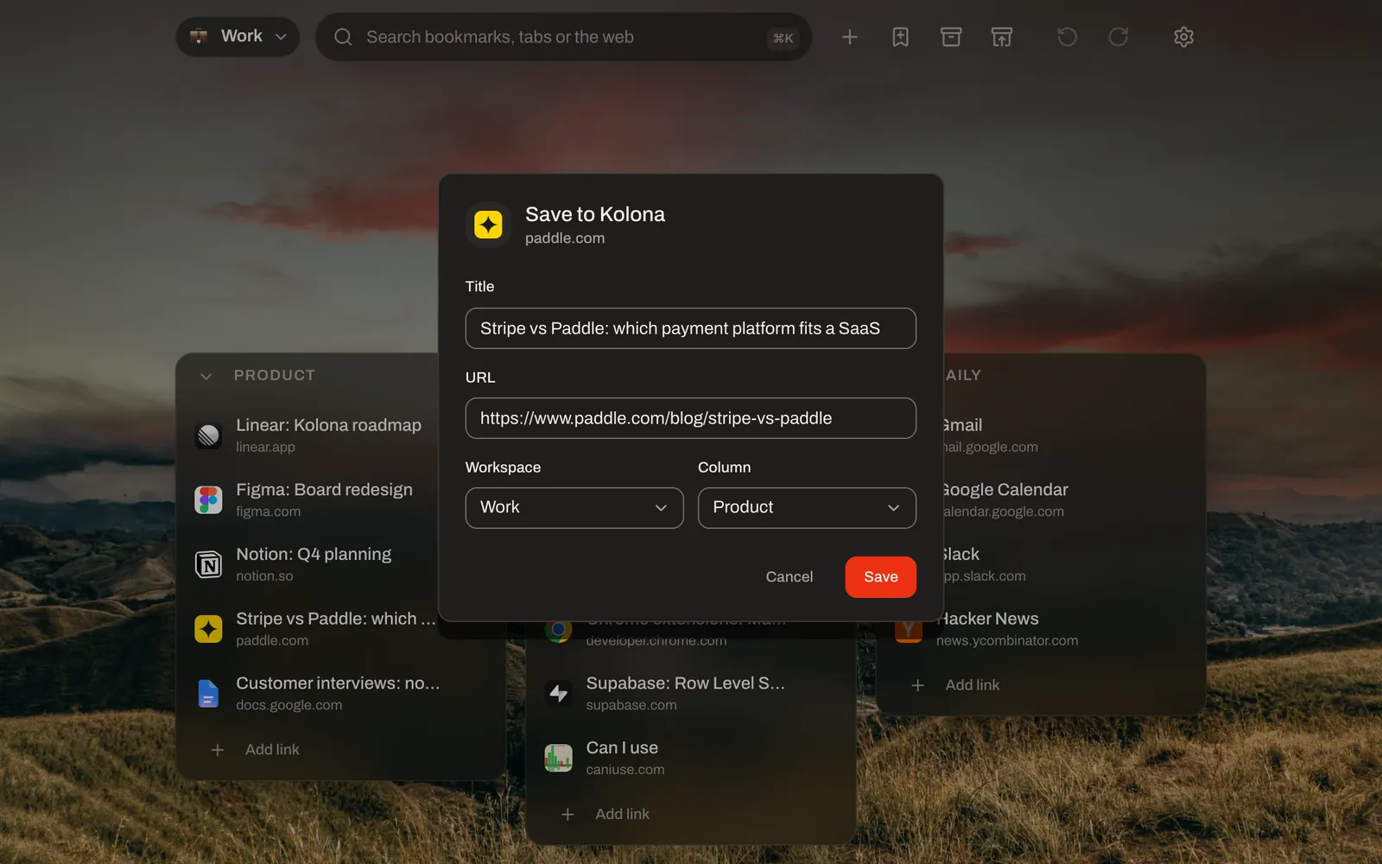The width and height of the screenshot is (1382, 864).
Task: Click the red Save button
Action: 881,577
